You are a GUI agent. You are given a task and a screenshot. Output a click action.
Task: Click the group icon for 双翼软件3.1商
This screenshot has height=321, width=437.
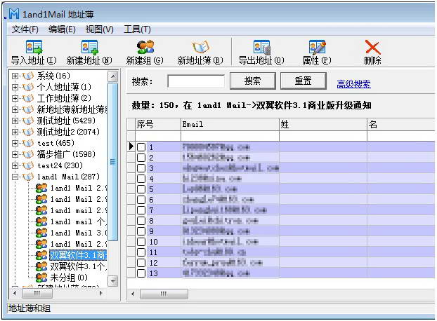click(x=41, y=255)
